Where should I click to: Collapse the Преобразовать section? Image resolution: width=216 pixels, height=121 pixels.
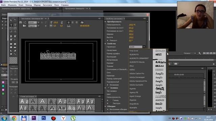click(x=105, y=22)
